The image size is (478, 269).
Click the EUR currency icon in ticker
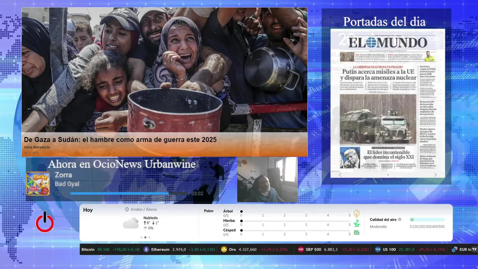coord(454,249)
